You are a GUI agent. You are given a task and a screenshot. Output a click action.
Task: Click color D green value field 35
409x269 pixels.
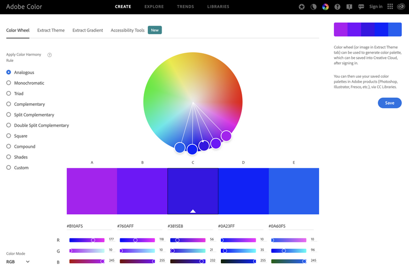pos(262,250)
